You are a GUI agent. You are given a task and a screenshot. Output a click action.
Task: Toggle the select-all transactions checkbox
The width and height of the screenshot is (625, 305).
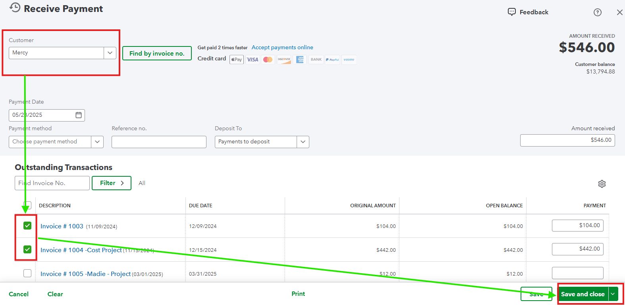[x=27, y=205]
